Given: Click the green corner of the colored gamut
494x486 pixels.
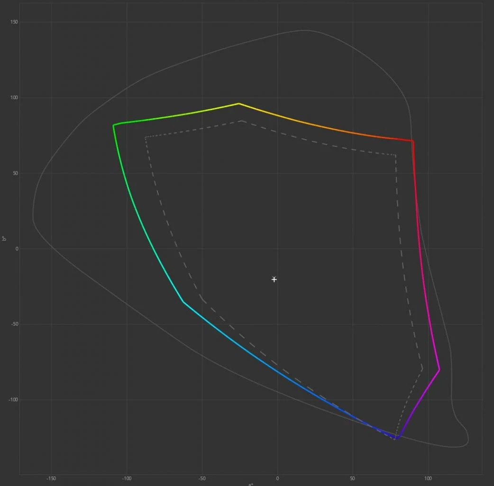Looking at the screenshot, I should click(113, 125).
